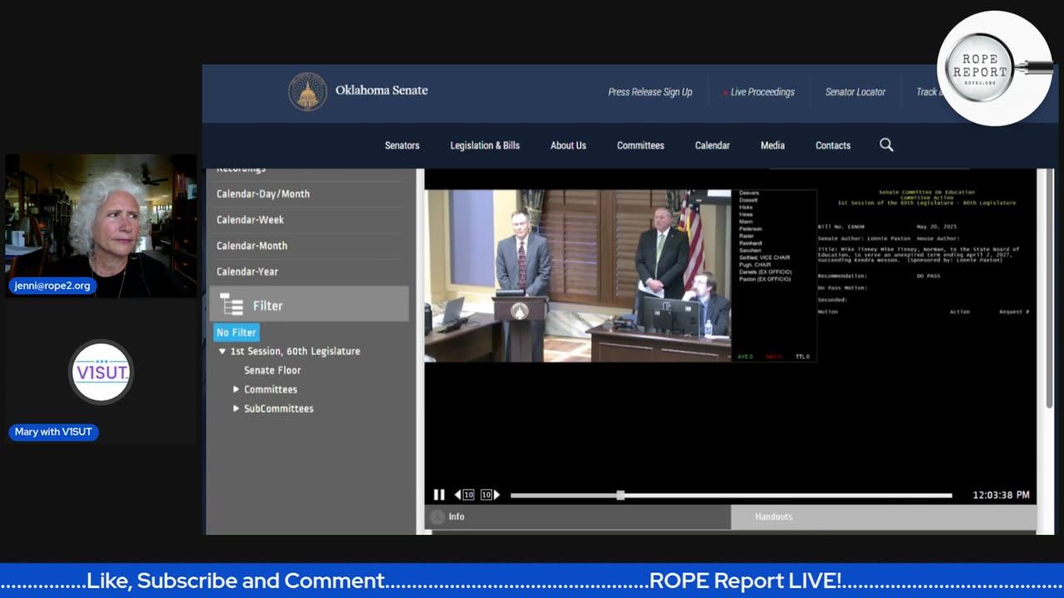The image size is (1064, 598).
Task: Select Senate Floor in the filter tree
Action: tap(272, 370)
